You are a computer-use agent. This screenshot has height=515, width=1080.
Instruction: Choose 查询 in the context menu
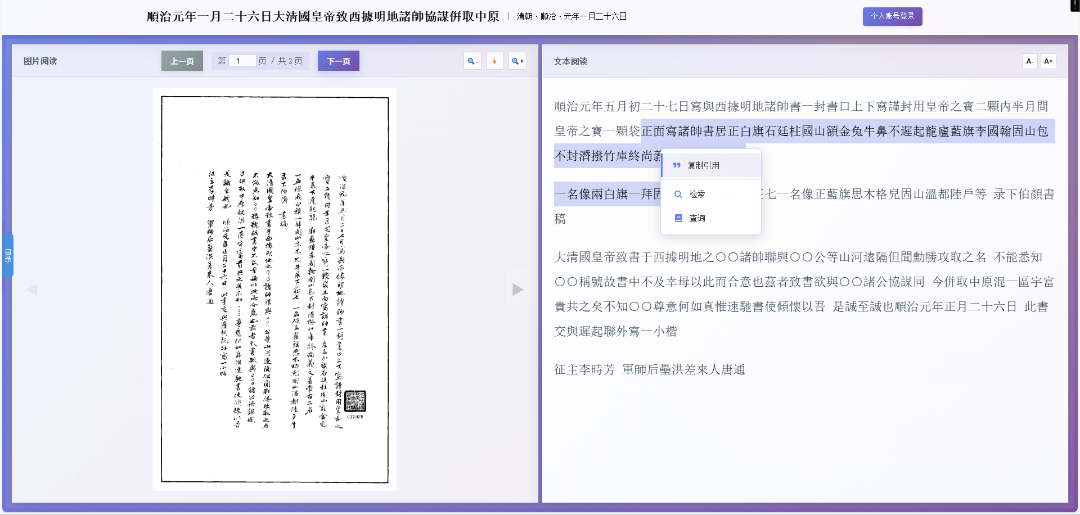point(697,218)
